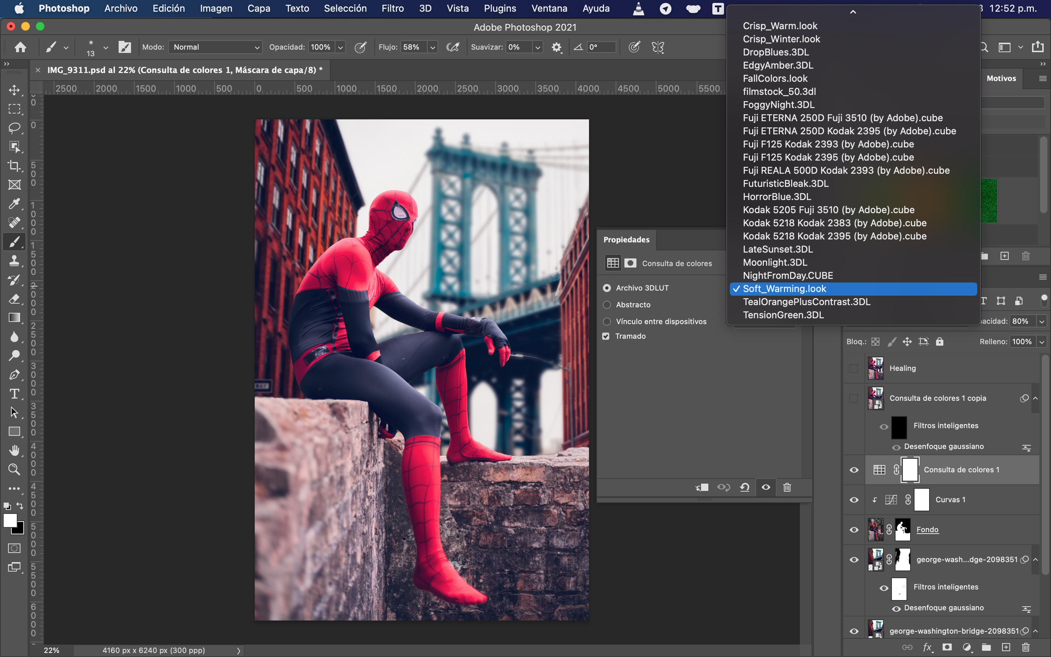Switch to the Motivos tab

click(1001, 78)
